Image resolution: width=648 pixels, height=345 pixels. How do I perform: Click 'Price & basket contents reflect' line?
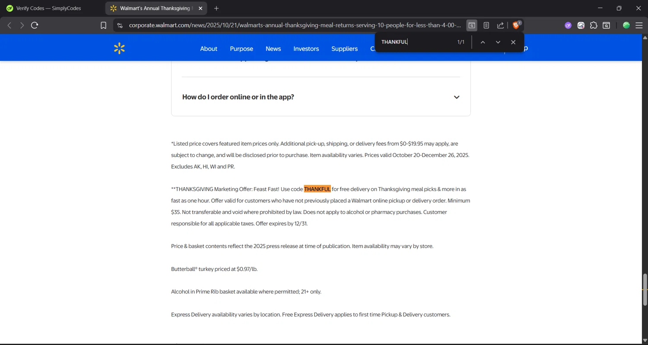coord(302,246)
